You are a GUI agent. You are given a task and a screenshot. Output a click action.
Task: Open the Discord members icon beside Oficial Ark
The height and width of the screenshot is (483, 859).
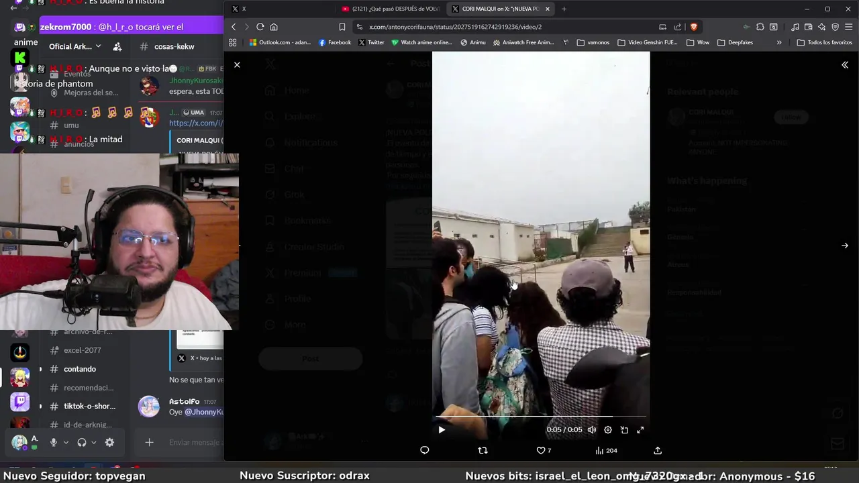pos(117,46)
